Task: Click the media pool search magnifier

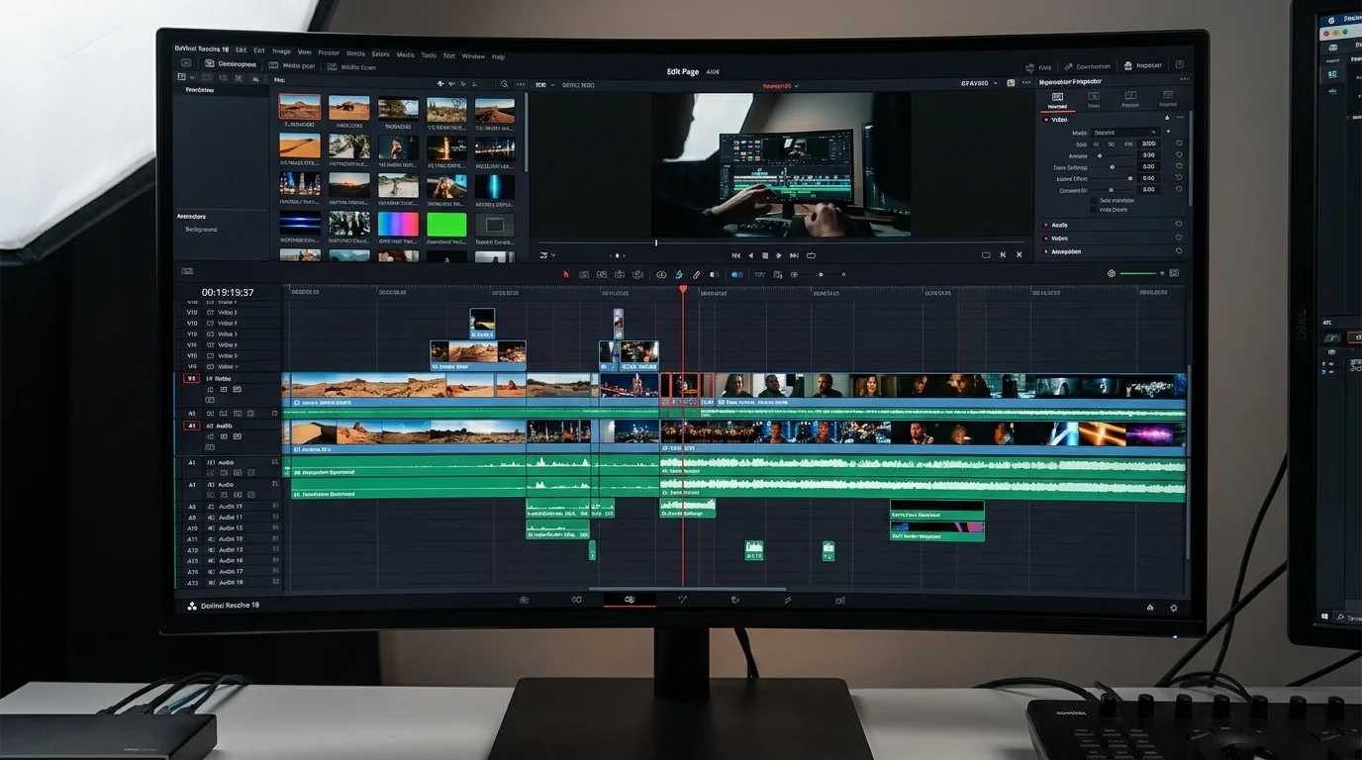Action: click(504, 85)
